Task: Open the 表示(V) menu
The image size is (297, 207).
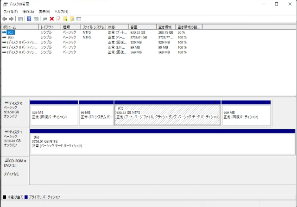Action: coord(44,12)
